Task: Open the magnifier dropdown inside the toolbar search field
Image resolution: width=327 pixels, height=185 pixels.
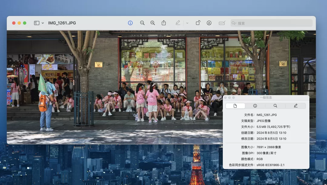Action: [234, 23]
